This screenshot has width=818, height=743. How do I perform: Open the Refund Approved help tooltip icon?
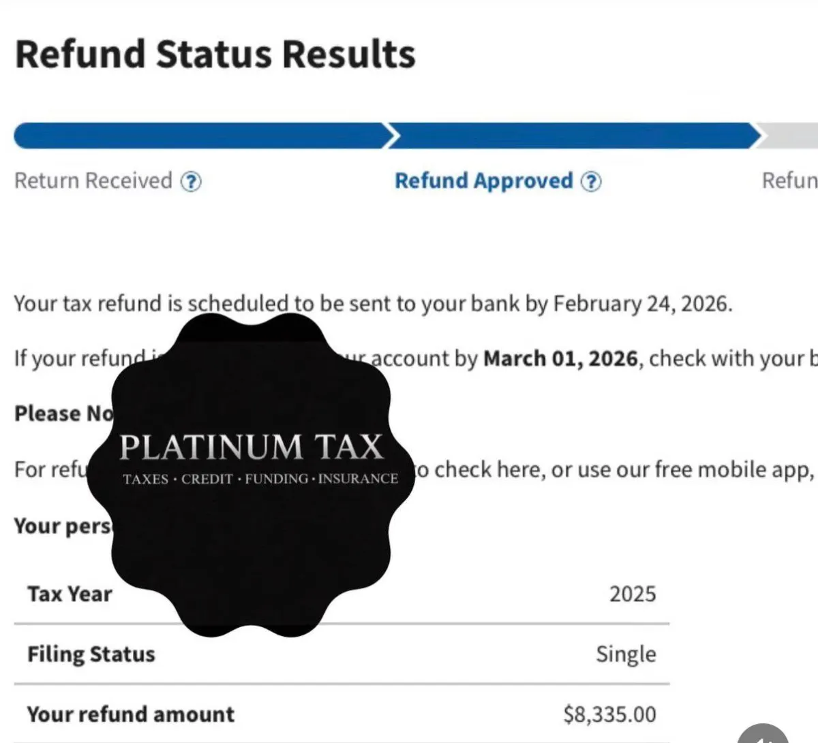point(591,182)
